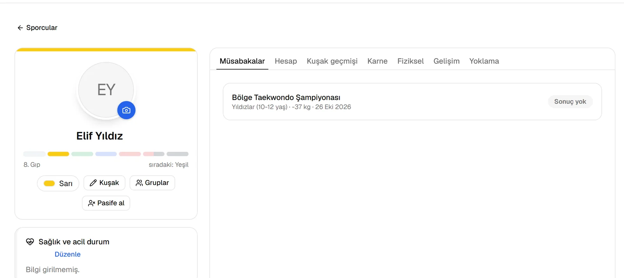The image size is (624, 278).
Task: Click the Sonuç yok status badge
Action: click(x=570, y=102)
